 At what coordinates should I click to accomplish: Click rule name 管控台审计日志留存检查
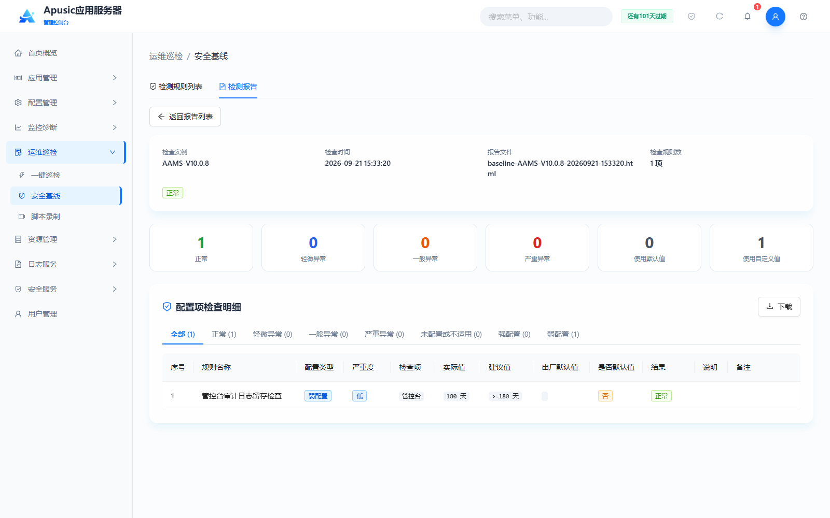(242, 396)
